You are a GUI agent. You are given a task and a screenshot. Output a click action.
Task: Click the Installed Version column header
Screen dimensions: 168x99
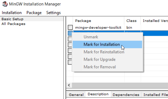[x=154, y=21]
